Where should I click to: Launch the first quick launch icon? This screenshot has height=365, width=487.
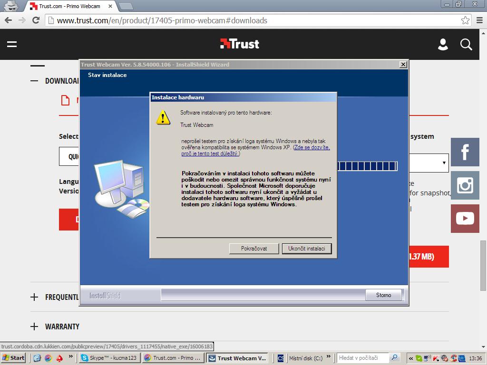pyautogui.click(x=37, y=358)
